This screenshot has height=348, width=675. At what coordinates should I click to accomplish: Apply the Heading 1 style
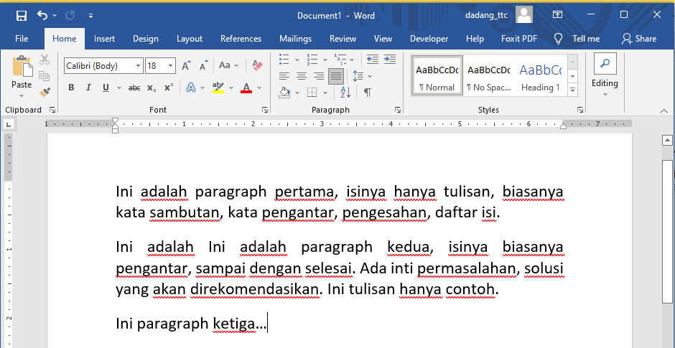pos(541,77)
